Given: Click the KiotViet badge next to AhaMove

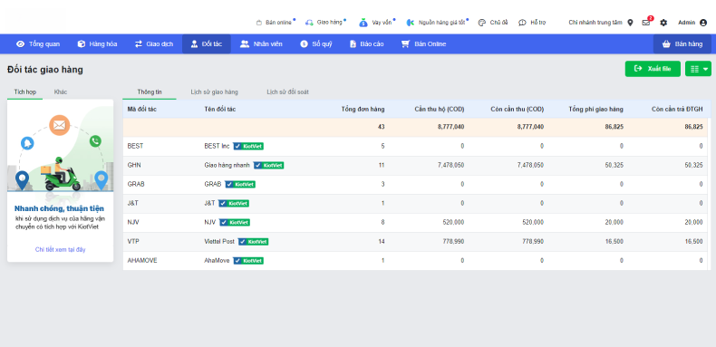Looking at the screenshot, I should click(248, 261).
